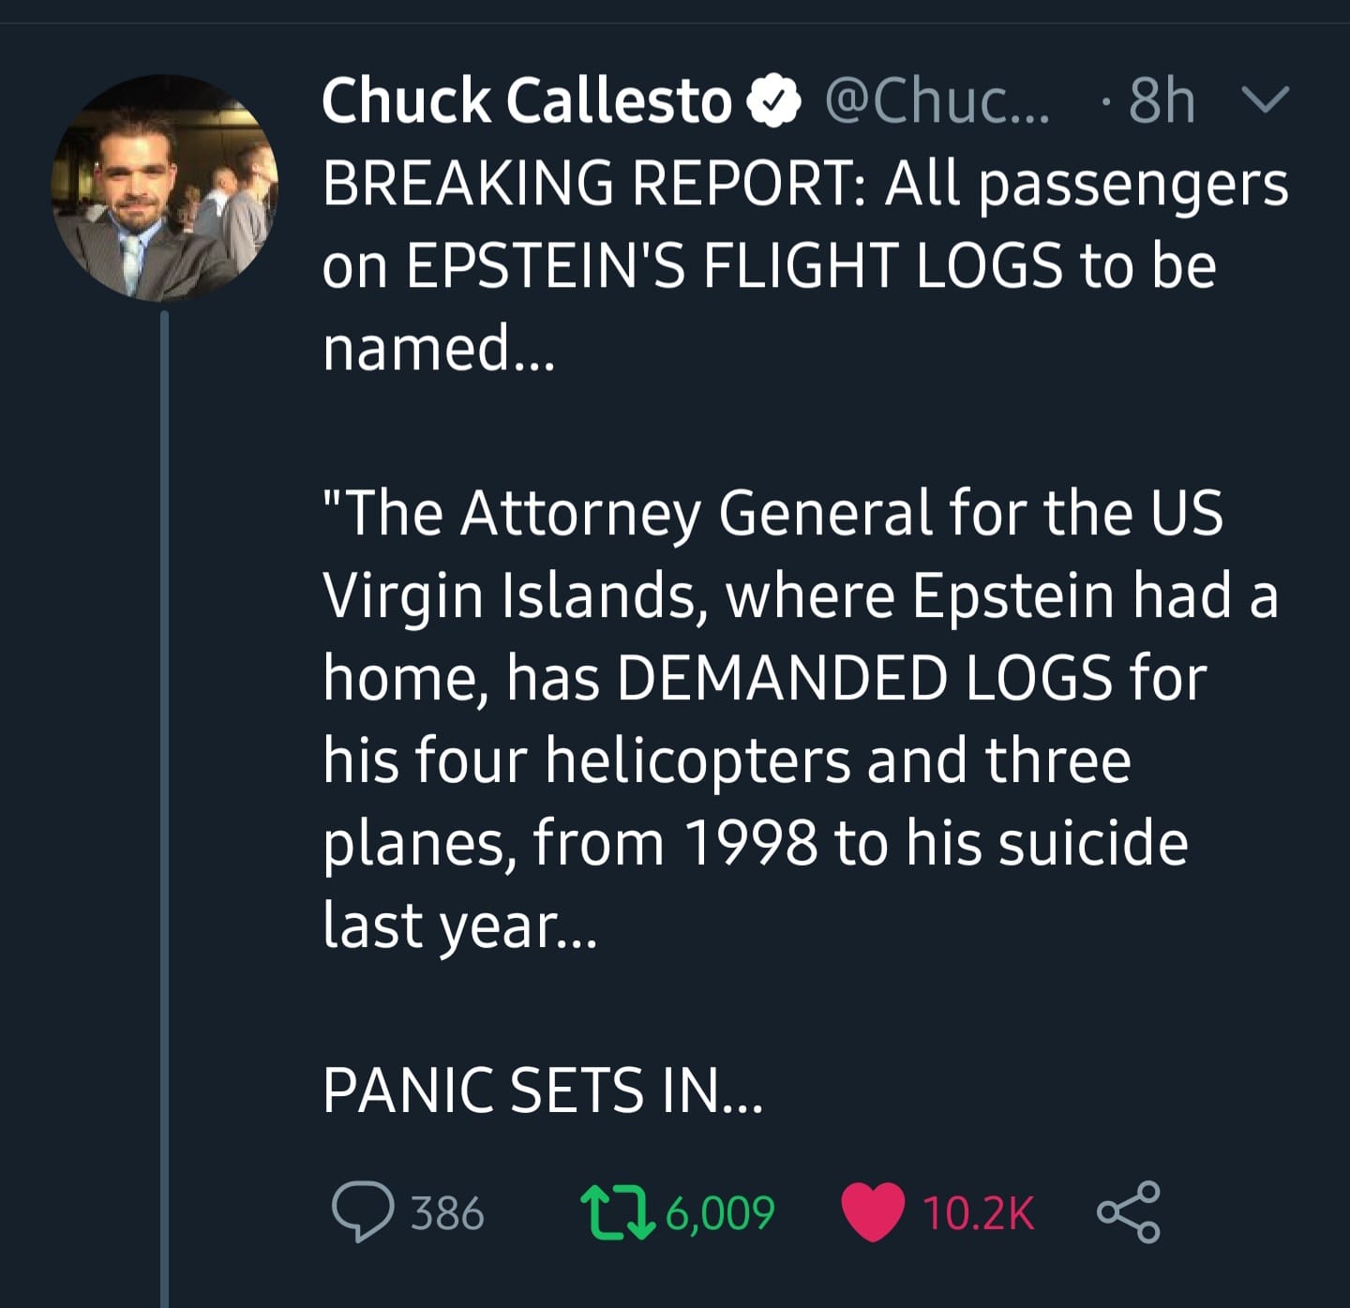This screenshot has height=1308, width=1350.
Task: Click the blue verified badge
Action: click(773, 101)
